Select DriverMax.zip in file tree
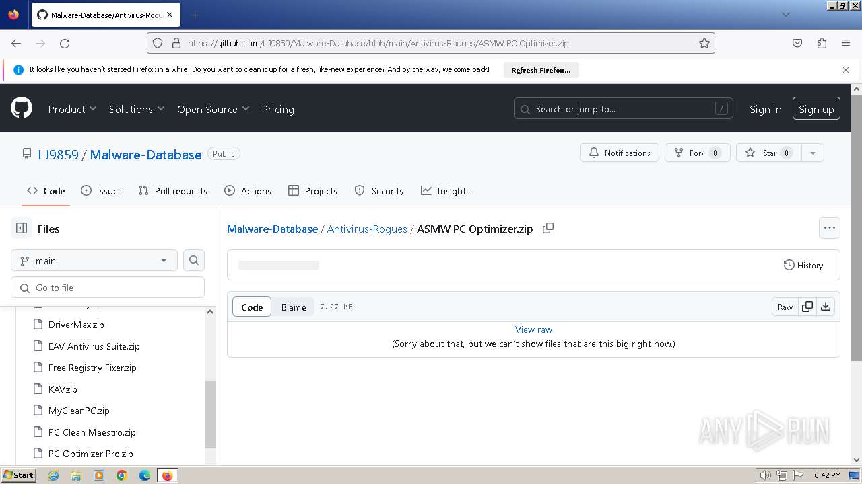Image resolution: width=862 pixels, height=484 pixels. [76, 325]
